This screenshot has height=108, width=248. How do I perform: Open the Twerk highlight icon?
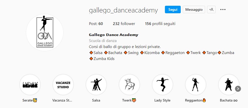click(129, 85)
